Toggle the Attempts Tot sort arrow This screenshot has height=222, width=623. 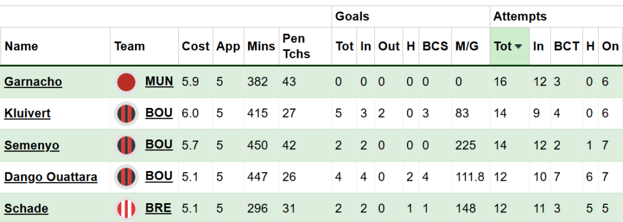pyautogui.click(x=518, y=47)
